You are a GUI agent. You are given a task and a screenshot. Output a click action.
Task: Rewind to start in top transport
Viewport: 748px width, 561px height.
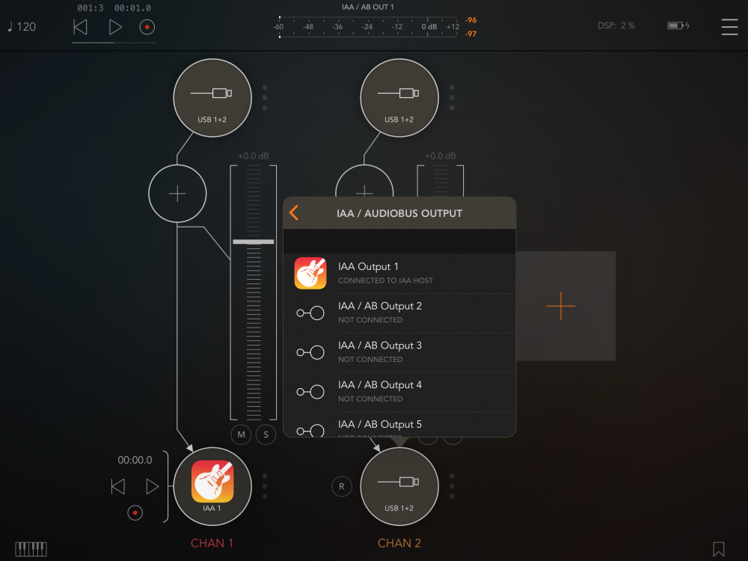(80, 27)
